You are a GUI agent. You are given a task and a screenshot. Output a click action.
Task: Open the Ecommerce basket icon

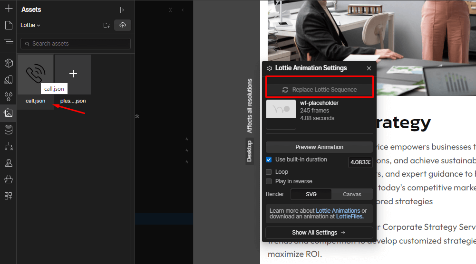coord(9,179)
